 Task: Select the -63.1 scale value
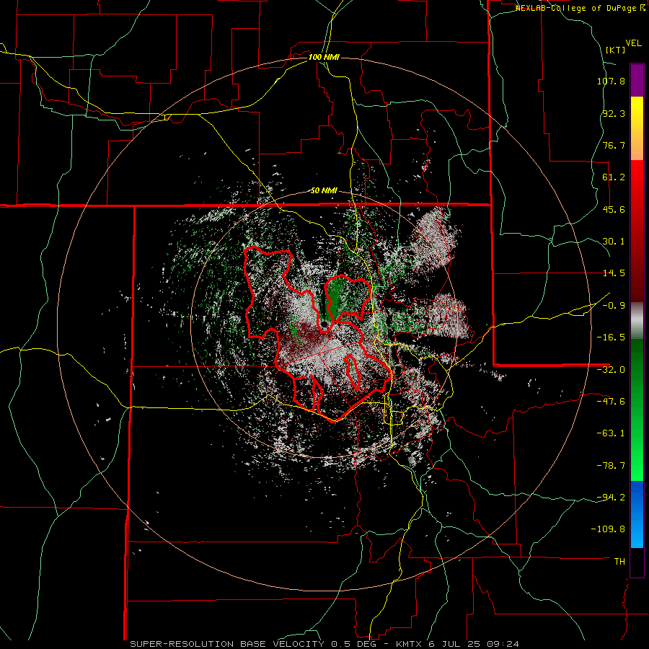pos(611,433)
